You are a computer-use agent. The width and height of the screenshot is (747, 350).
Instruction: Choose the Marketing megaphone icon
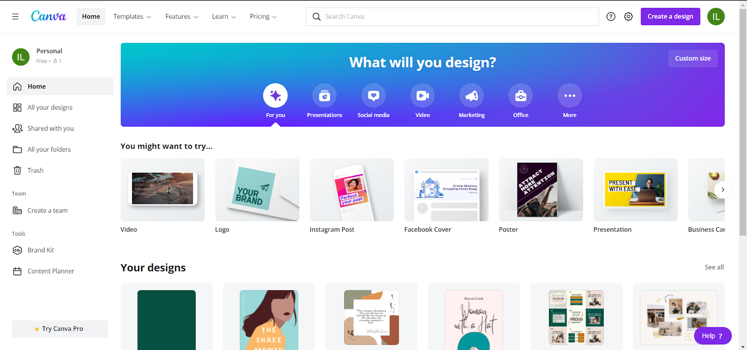pos(472,96)
